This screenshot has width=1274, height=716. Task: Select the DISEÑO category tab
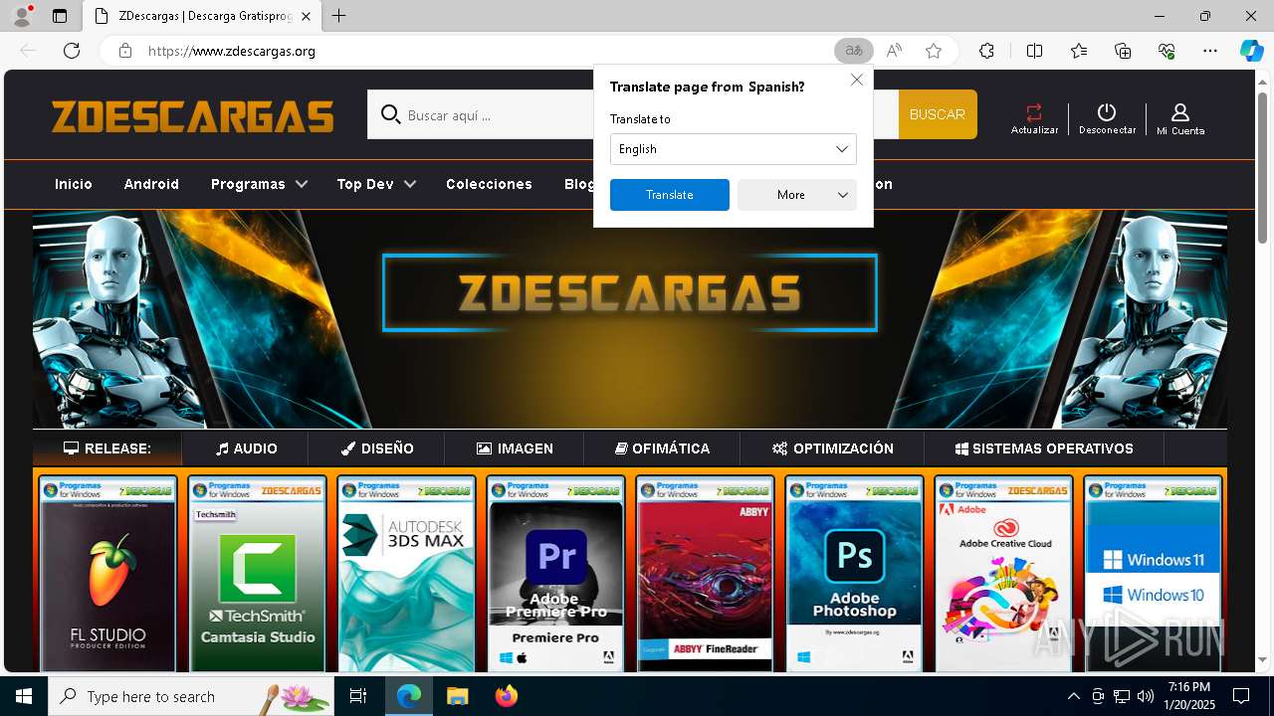376,448
